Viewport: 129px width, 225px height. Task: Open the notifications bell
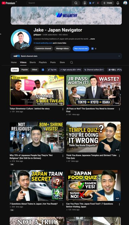118,3
